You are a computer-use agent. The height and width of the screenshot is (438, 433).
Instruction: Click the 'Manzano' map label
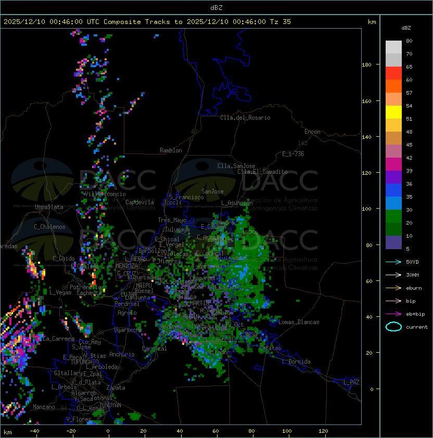(44, 407)
